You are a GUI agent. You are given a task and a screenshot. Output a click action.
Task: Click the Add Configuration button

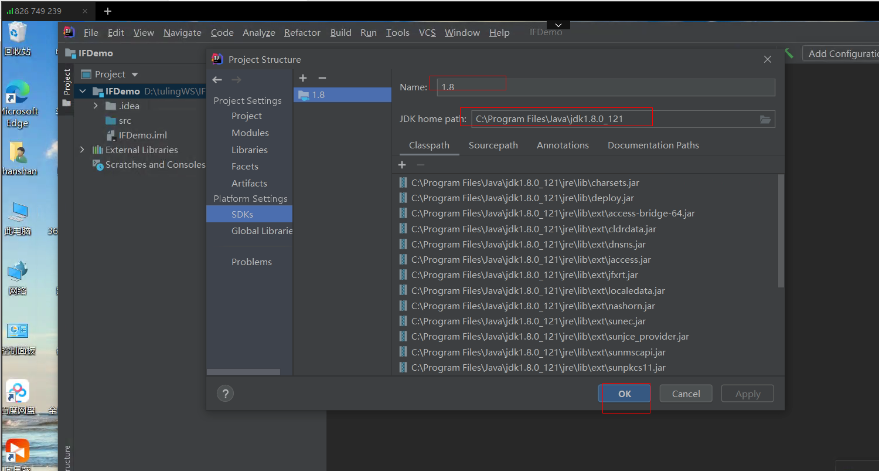pos(840,53)
